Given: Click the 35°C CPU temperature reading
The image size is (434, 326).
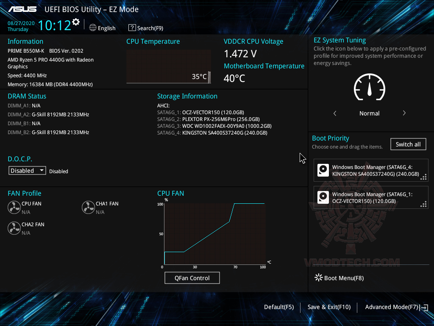Looking at the screenshot, I should tap(199, 76).
